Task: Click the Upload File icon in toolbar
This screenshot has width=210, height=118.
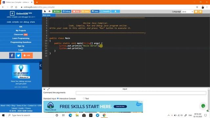Action: (50, 11)
